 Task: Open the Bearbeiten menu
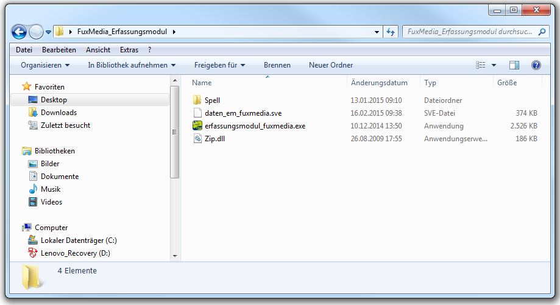point(59,50)
